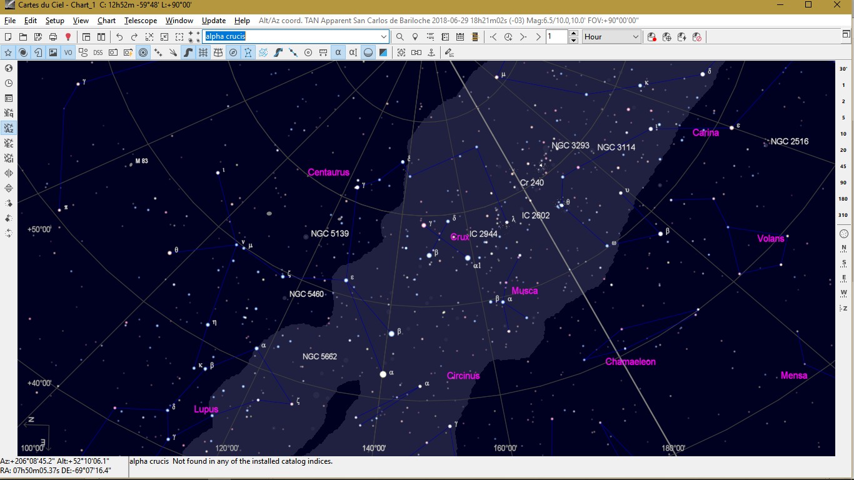Image resolution: width=854 pixels, height=480 pixels.
Task: Sync telescope with the lightning telescope icon
Action: tap(682, 37)
